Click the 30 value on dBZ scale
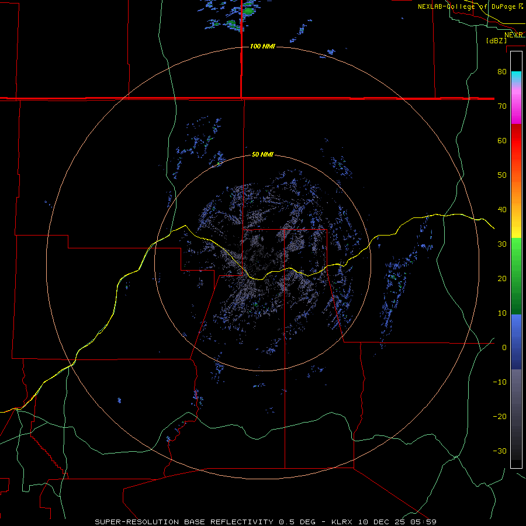 coord(502,244)
